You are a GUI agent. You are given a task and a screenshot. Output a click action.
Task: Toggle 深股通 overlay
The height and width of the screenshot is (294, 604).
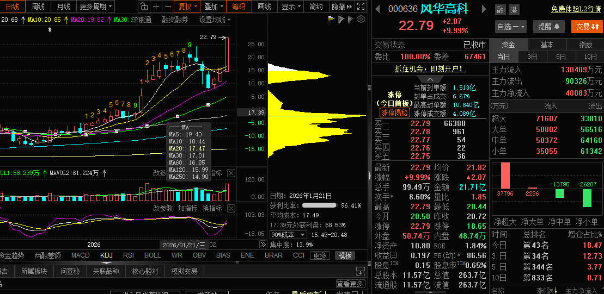click(142, 20)
